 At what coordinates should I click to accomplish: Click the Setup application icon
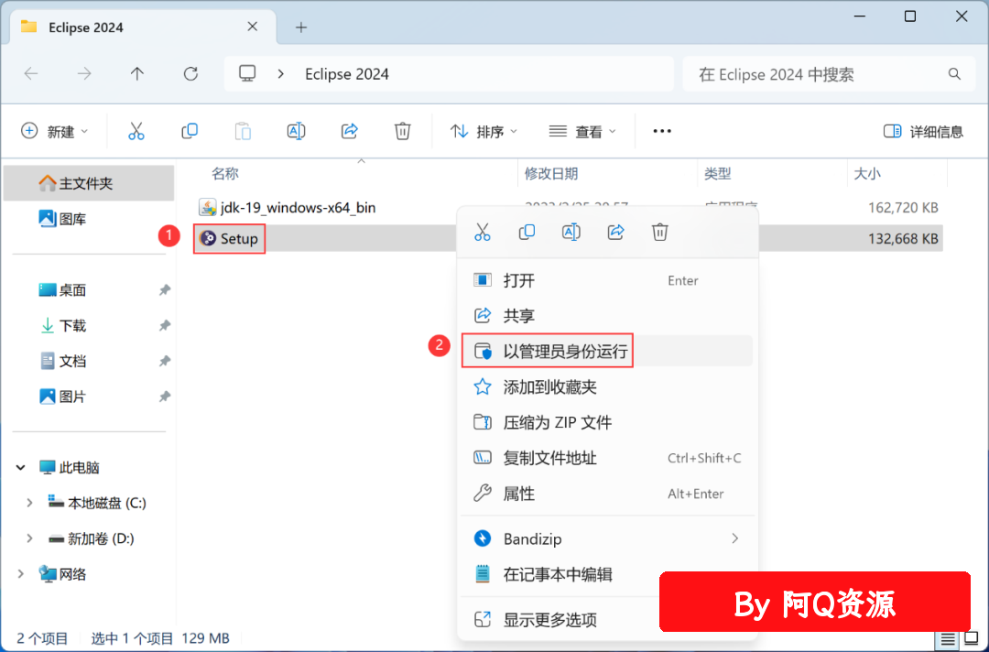click(x=208, y=238)
